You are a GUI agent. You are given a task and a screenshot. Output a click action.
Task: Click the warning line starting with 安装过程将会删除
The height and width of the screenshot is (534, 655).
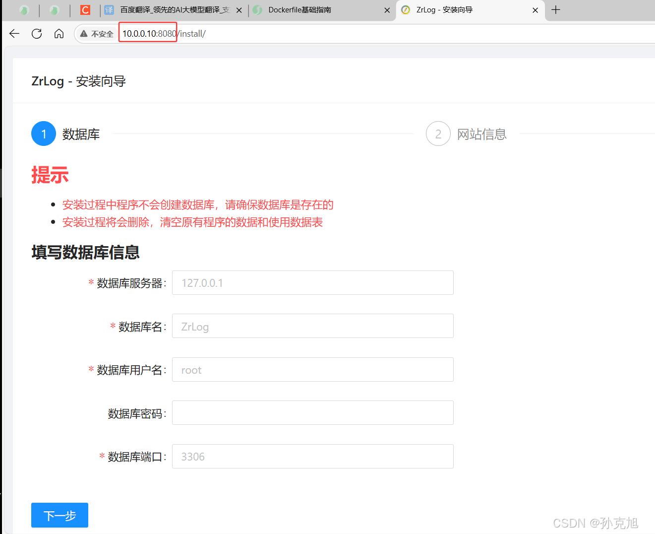coord(192,222)
